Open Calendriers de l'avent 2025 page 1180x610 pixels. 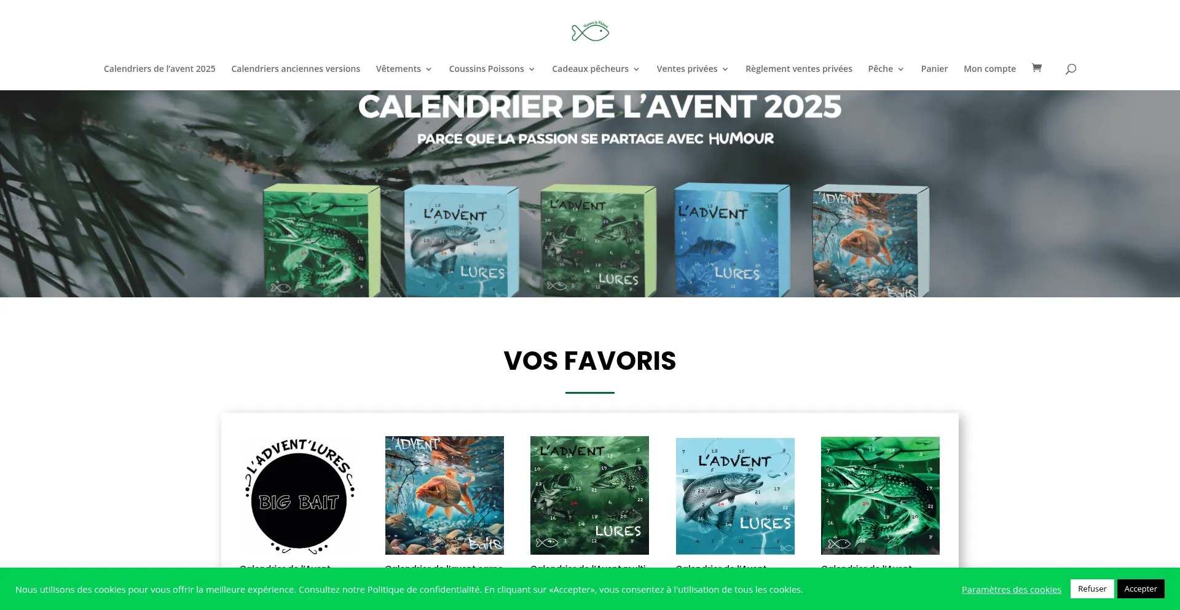pyautogui.click(x=160, y=69)
